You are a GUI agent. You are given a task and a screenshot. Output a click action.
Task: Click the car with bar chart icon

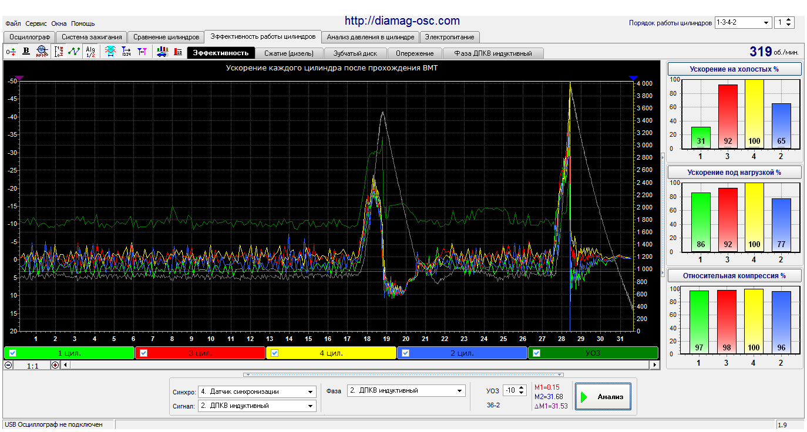click(x=162, y=52)
